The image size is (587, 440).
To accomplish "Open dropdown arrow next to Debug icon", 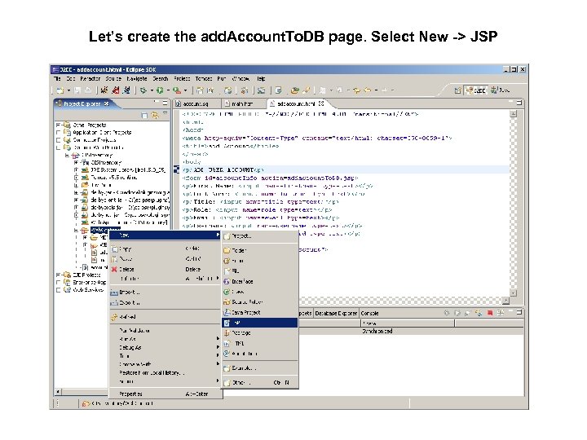I will [x=152, y=90].
